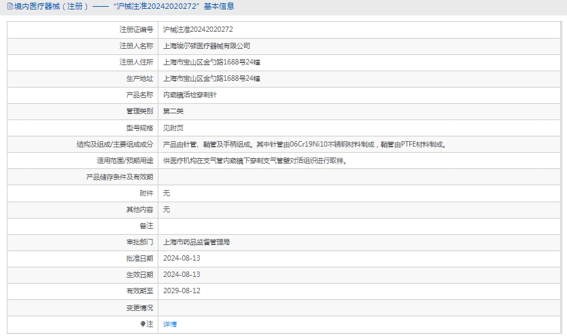The image size is (567, 336).
Task: Click the 管理类别 value 第二类
Action: click(173, 111)
